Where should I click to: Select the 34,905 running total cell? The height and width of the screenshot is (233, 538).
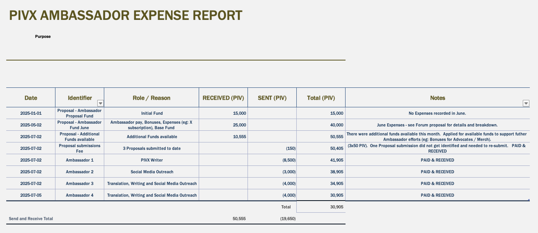(x=321, y=183)
